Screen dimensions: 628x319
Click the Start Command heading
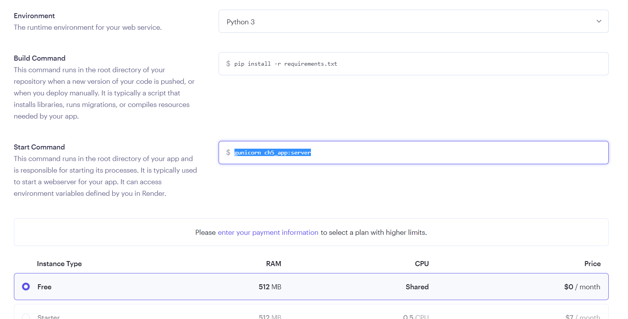click(x=39, y=147)
